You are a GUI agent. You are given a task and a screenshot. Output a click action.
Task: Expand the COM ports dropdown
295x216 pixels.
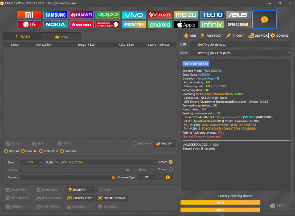[241, 53]
